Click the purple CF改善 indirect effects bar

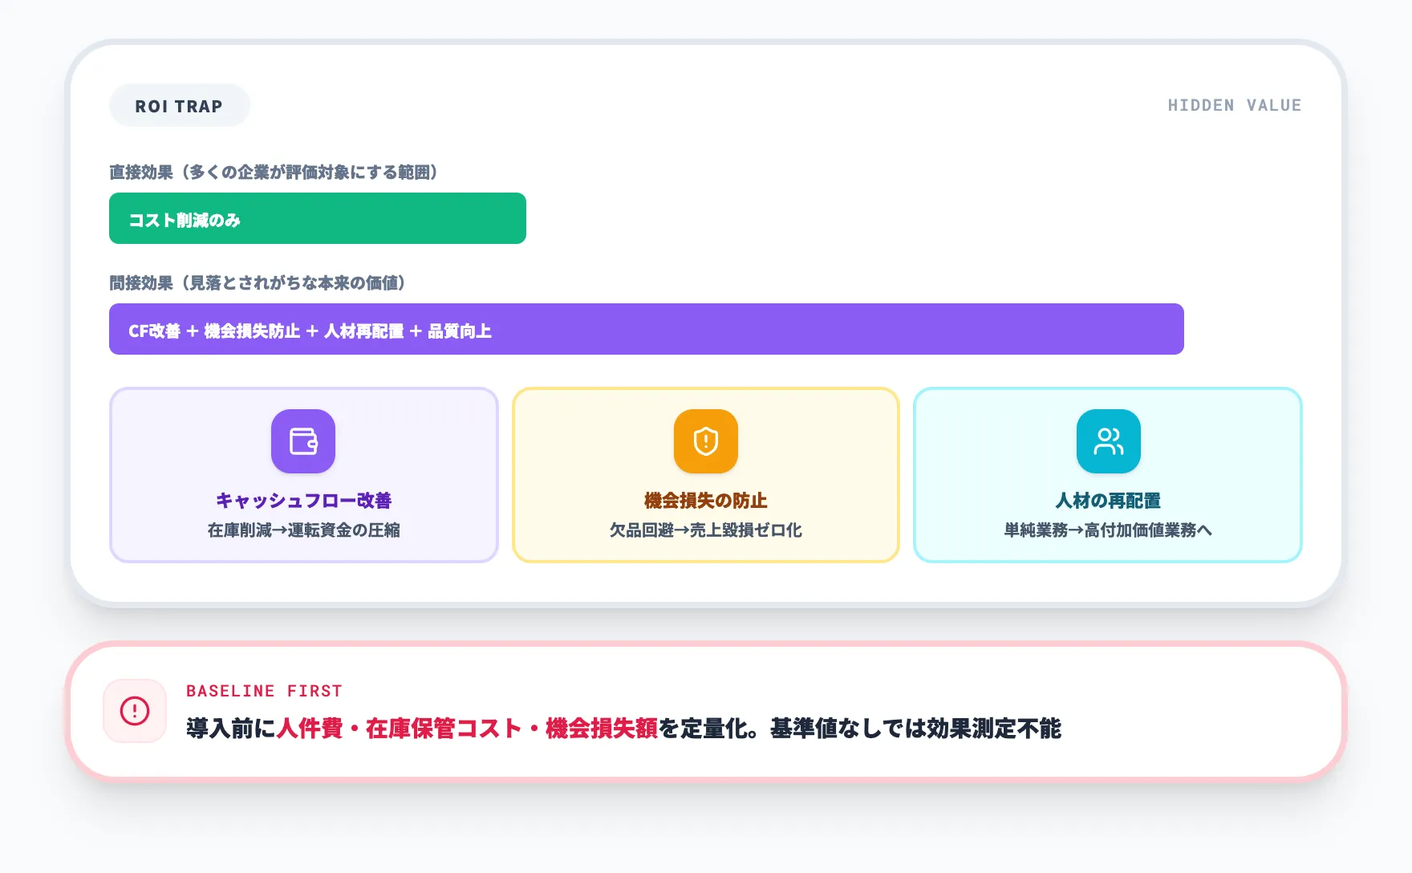tap(646, 329)
